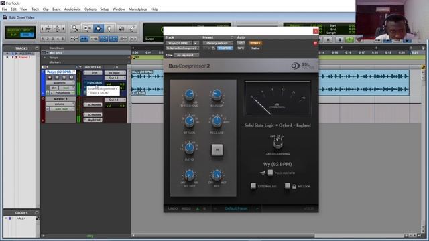Select the Zoomer magnifier tool

point(74,28)
